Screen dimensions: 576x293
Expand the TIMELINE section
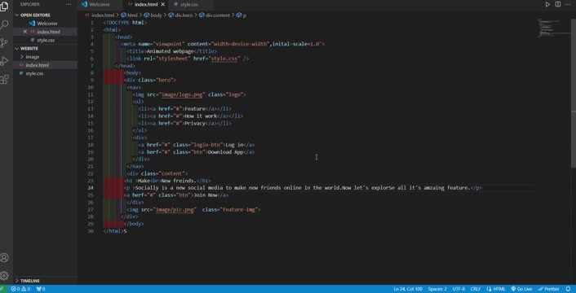[x=29, y=281]
